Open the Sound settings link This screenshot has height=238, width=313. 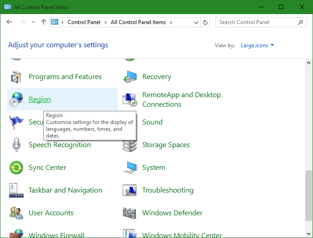click(x=152, y=122)
